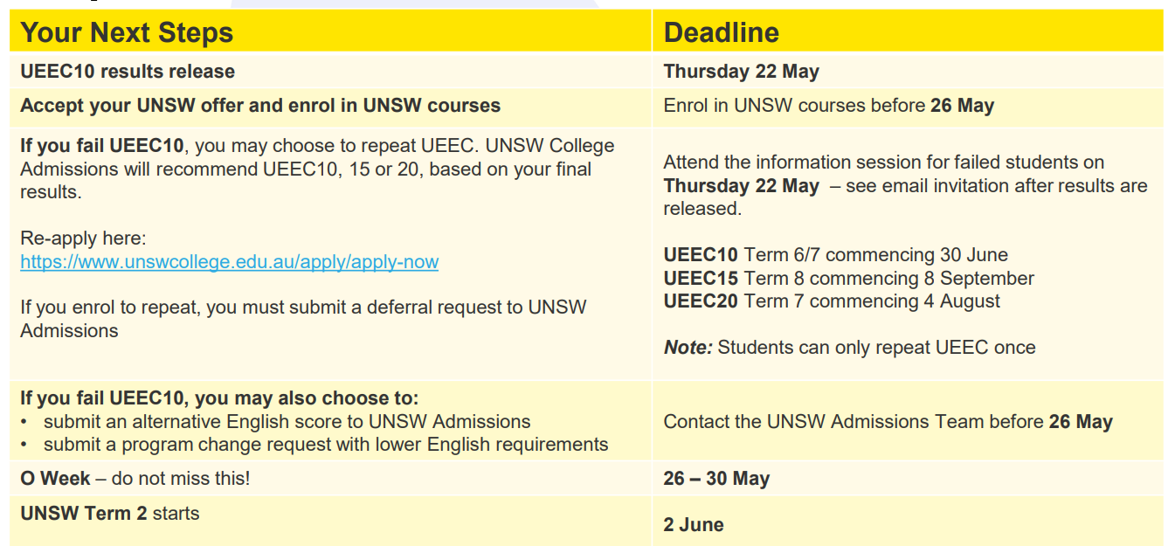Viewport: 1168px width, 546px height.
Task: Click 'Enrol in UNSW courses before 26 May'
Action: point(828,106)
